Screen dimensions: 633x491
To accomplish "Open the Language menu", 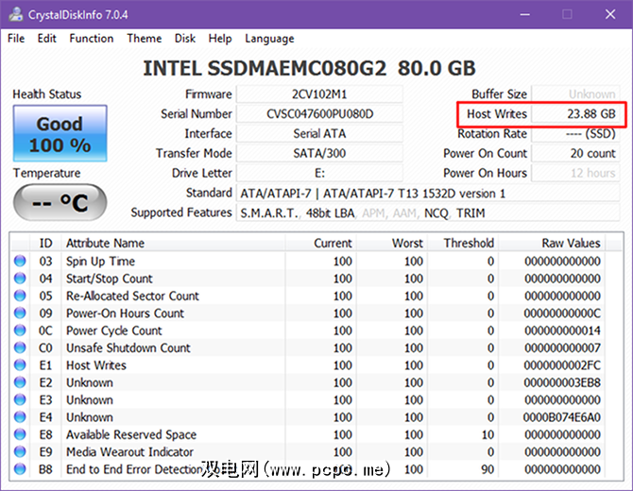I will click(269, 39).
